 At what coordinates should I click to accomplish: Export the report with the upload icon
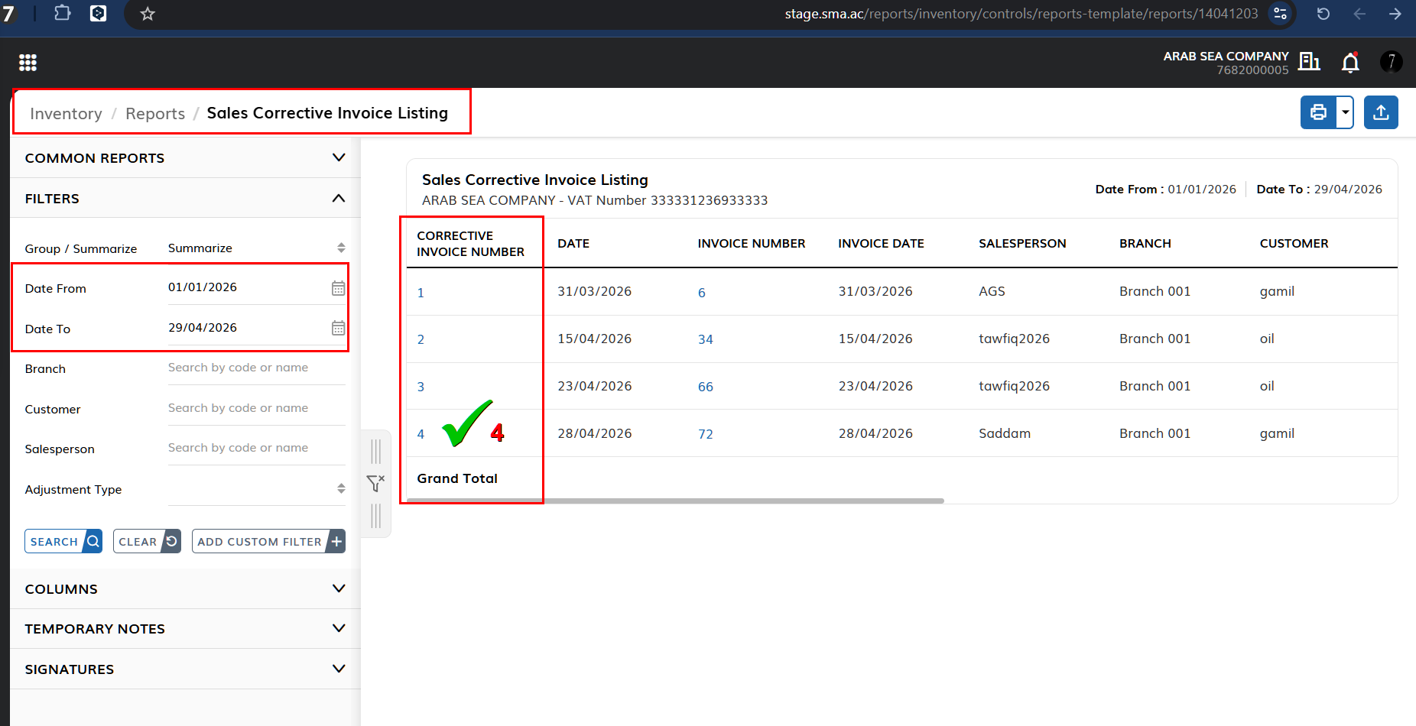(x=1381, y=112)
